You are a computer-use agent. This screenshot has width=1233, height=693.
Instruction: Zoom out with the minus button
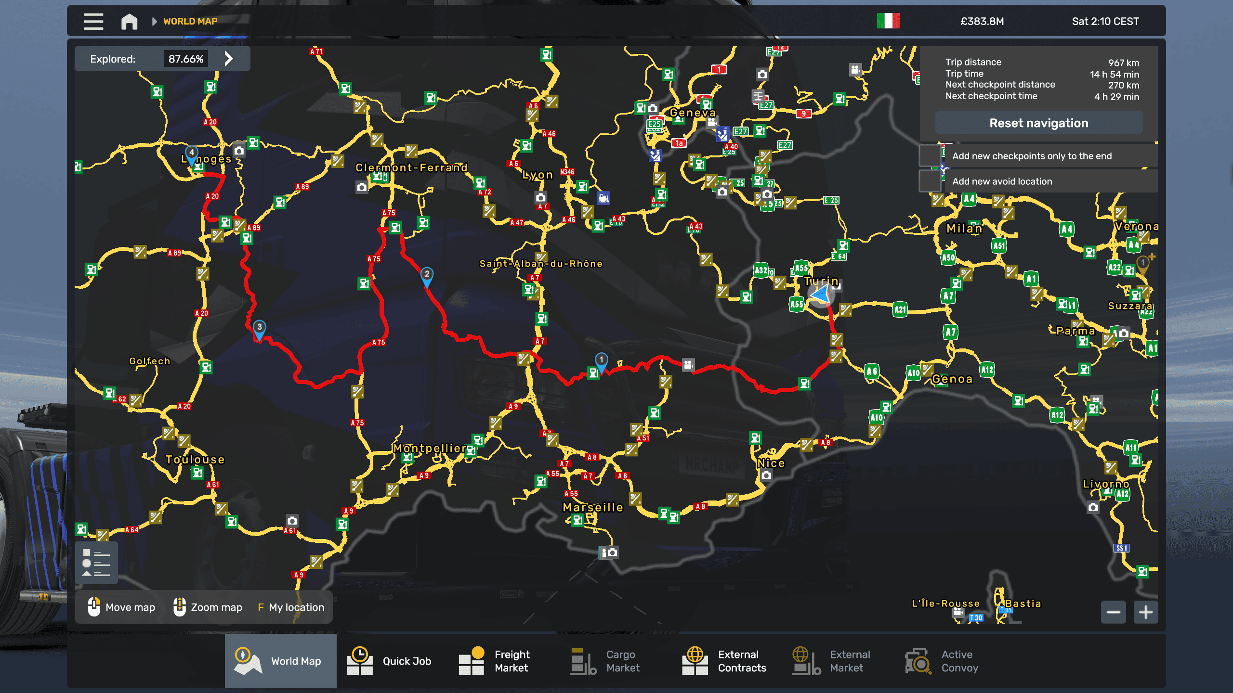coord(1113,612)
